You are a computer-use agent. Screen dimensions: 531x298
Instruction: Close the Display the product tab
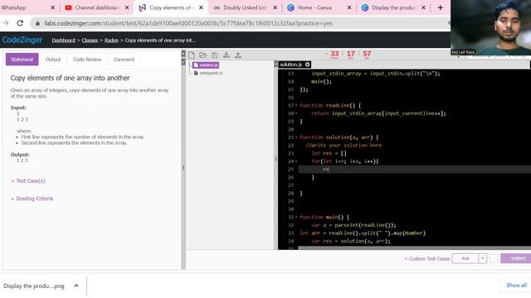tap(423, 7)
